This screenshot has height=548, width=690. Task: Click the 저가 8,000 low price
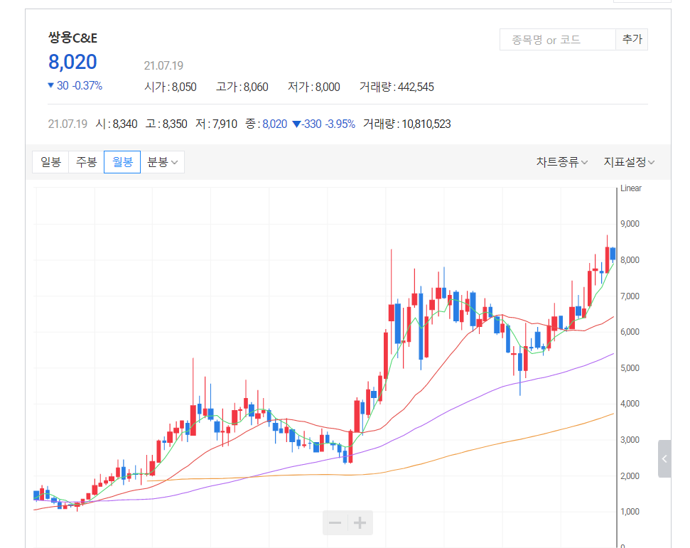coord(314,87)
